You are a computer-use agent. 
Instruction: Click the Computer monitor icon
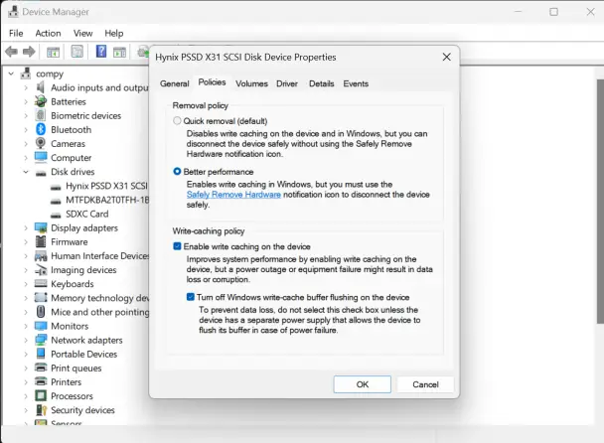pos(41,157)
